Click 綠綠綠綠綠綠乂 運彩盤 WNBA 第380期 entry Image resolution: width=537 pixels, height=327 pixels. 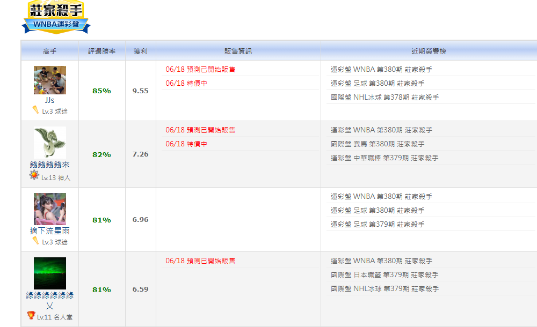pyautogui.click(x=381, y=261)
